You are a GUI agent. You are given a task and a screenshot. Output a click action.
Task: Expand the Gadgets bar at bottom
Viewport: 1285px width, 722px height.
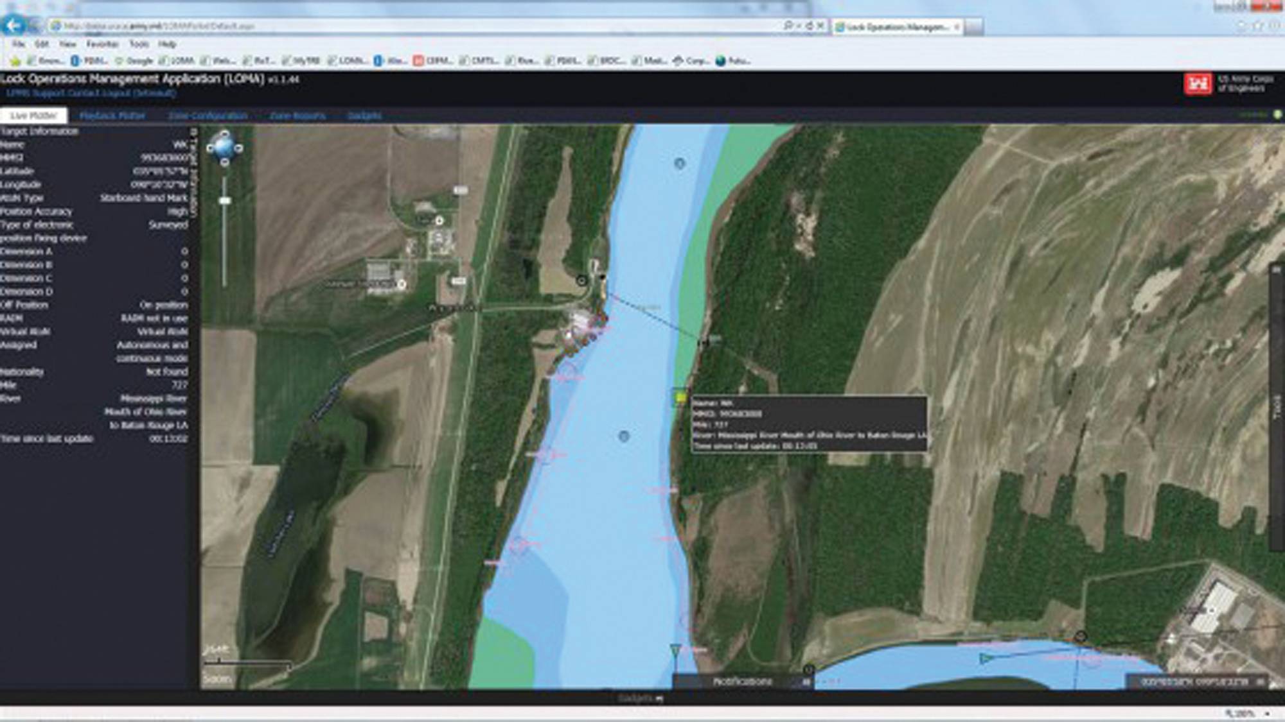click(x=641, y=698)
